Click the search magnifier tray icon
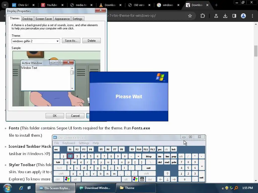The image size is (258, 193). coord(236,188)
